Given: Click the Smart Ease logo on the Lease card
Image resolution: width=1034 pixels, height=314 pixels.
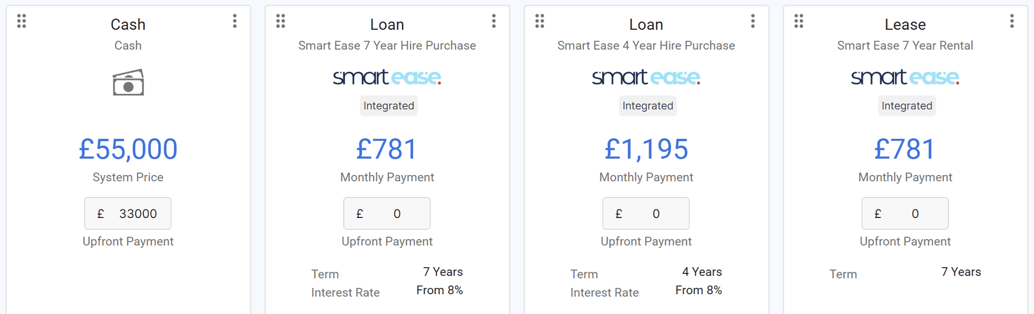Looking at the screenshot, I should (x=905, y=77).
